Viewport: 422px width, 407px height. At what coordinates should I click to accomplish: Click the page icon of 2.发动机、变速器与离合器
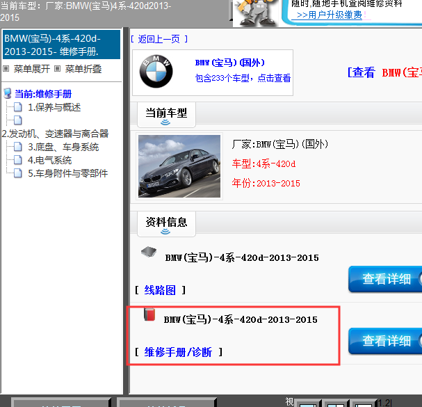[18, 120]
